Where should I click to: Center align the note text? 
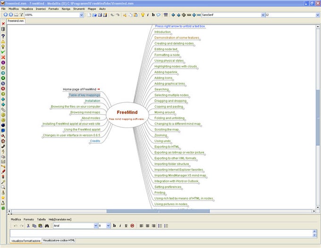point(147,225)
